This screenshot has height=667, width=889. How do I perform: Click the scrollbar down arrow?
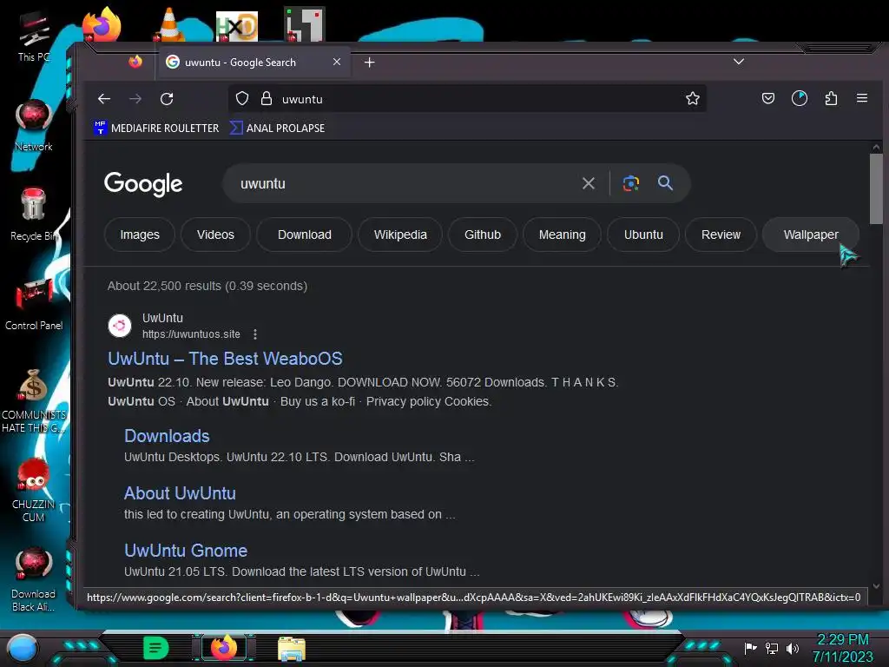(x=876, y=586)
